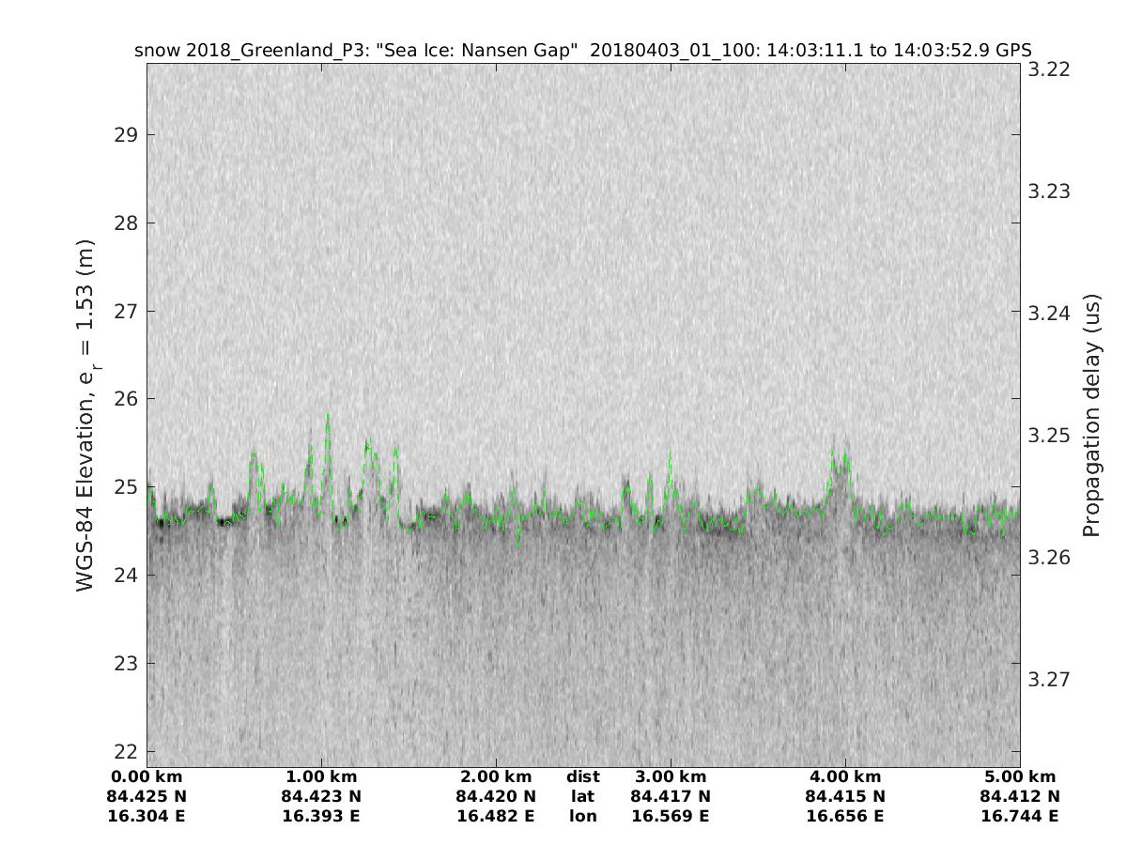Click the tallest green surface peak near 1 km
This screenshot has height=845, width=1127.
(x=328, y=416)
